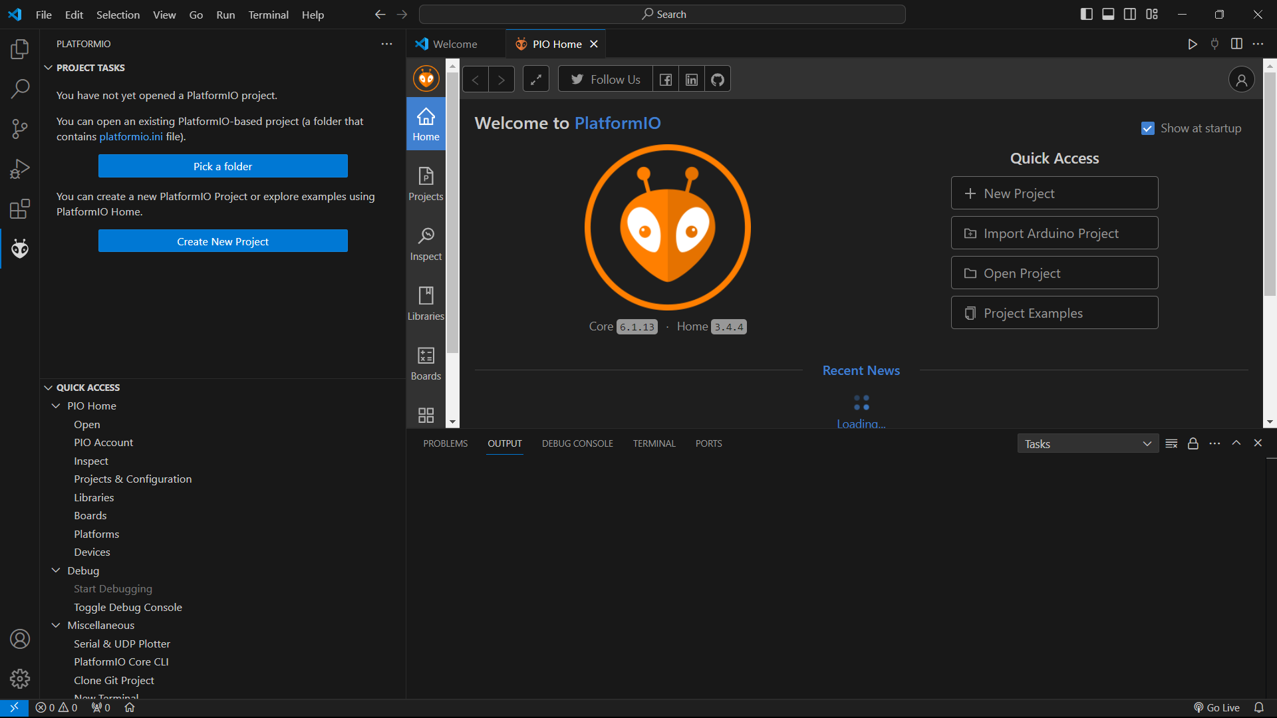The height and width of the screenshot is (718, 1277).
Task: Uncheck Show at startup checkbox
Action: 1147,128
